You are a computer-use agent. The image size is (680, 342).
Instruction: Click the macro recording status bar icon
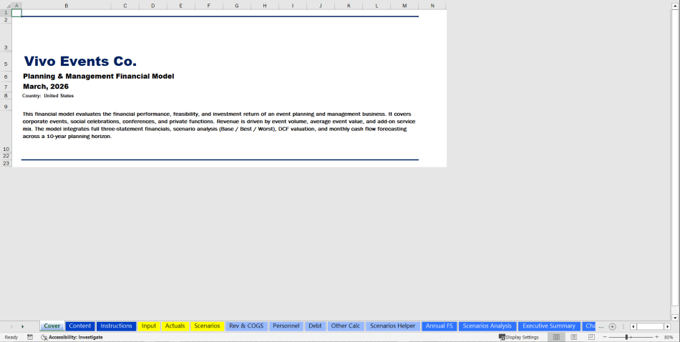pyautogui.click(x=30, y=337)
